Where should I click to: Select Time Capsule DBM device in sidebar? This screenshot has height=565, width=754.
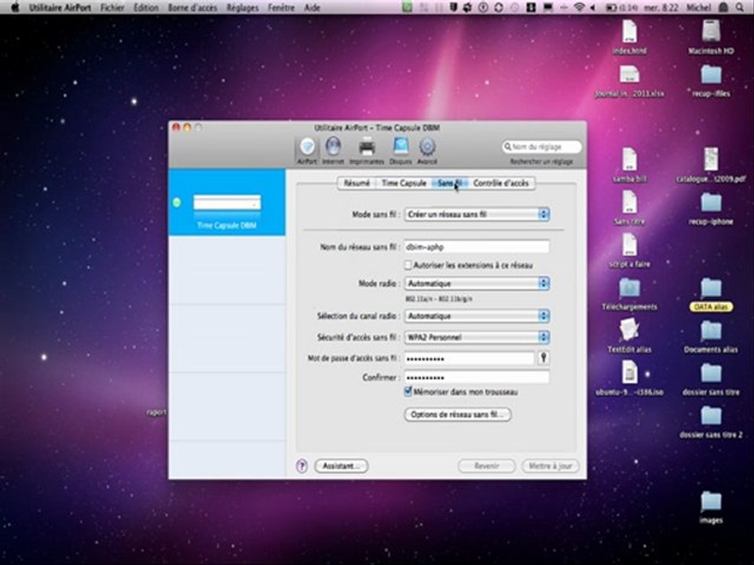pos(226,202)
